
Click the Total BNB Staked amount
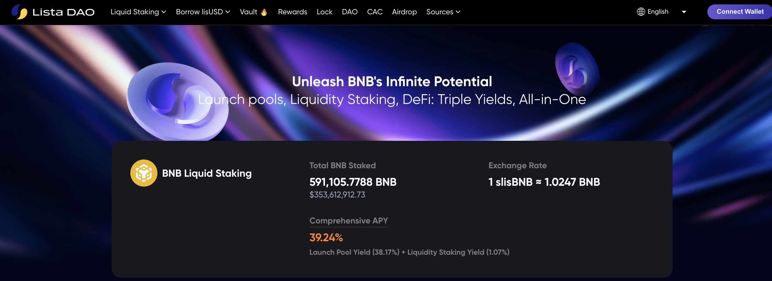tap(353, 182)
